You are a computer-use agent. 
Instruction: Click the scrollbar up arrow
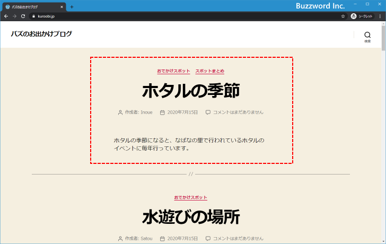point(383,23)
